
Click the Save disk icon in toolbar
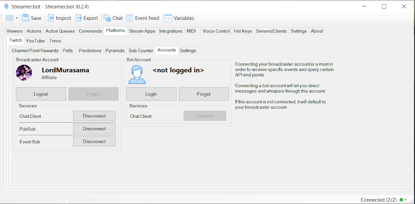26,18
